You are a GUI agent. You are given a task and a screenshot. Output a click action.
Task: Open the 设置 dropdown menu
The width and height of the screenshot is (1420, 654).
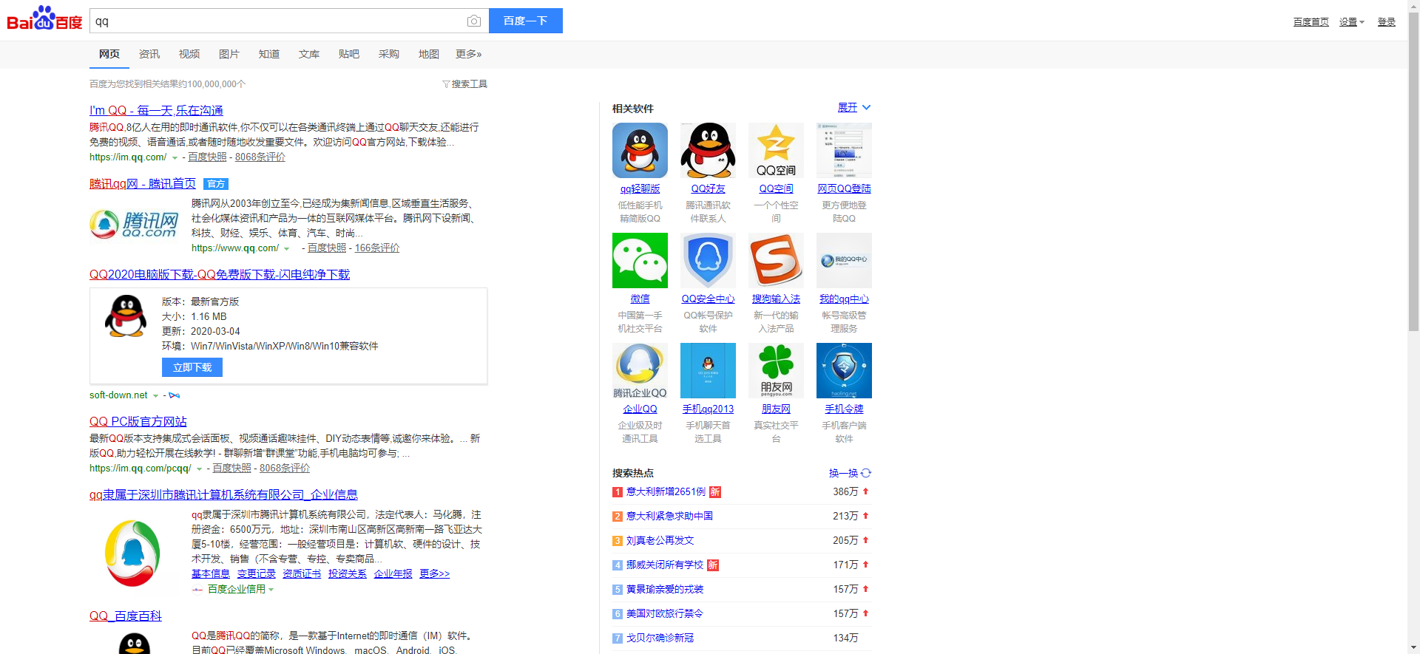point(1351,22)
